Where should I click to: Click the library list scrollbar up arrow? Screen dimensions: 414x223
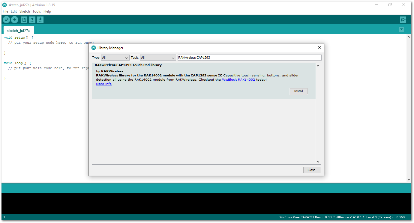pyautogui.click(x=318, y=65)
